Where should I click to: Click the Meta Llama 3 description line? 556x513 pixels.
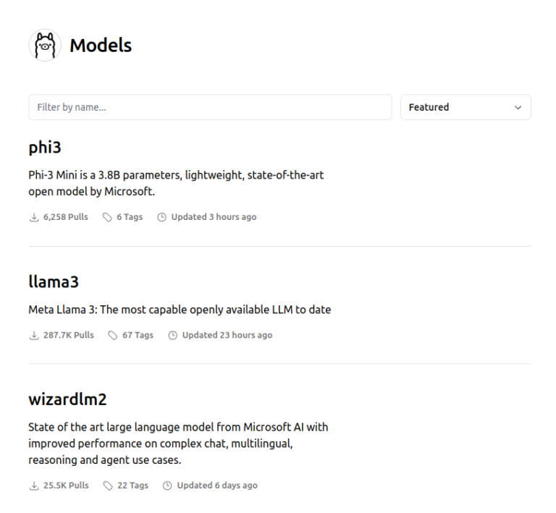tap(180, 310)
